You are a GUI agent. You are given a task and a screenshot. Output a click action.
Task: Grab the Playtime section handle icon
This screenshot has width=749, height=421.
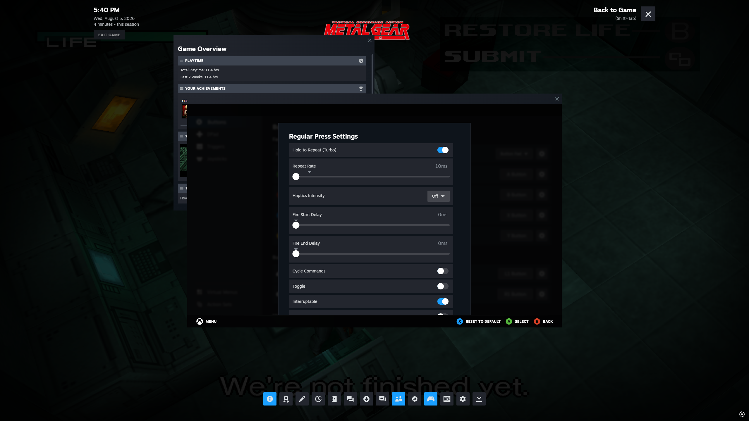tap(182, 61)
